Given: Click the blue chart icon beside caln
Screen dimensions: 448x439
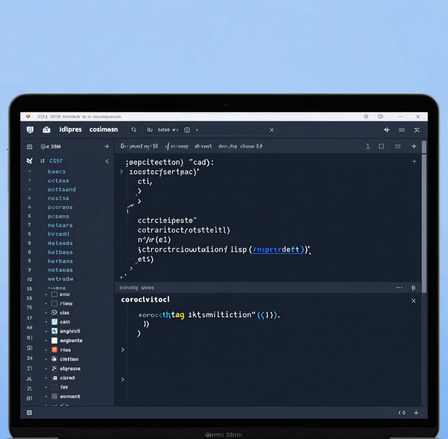Looking at the screenshot, I should (54, 322).
